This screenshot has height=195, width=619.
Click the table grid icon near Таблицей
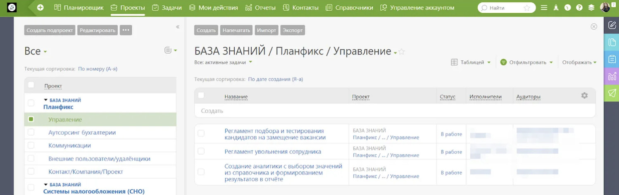pyautogui.click(x=454, y=62)
